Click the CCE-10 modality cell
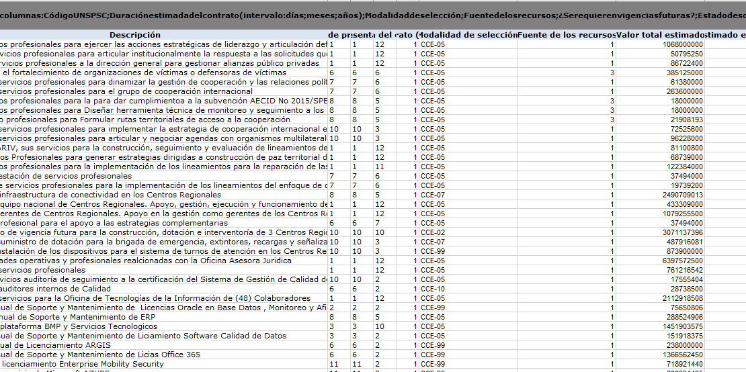Image resolution: width=746 pixels, height=372 pixels. pyautogui.click(x=468, y=289)
